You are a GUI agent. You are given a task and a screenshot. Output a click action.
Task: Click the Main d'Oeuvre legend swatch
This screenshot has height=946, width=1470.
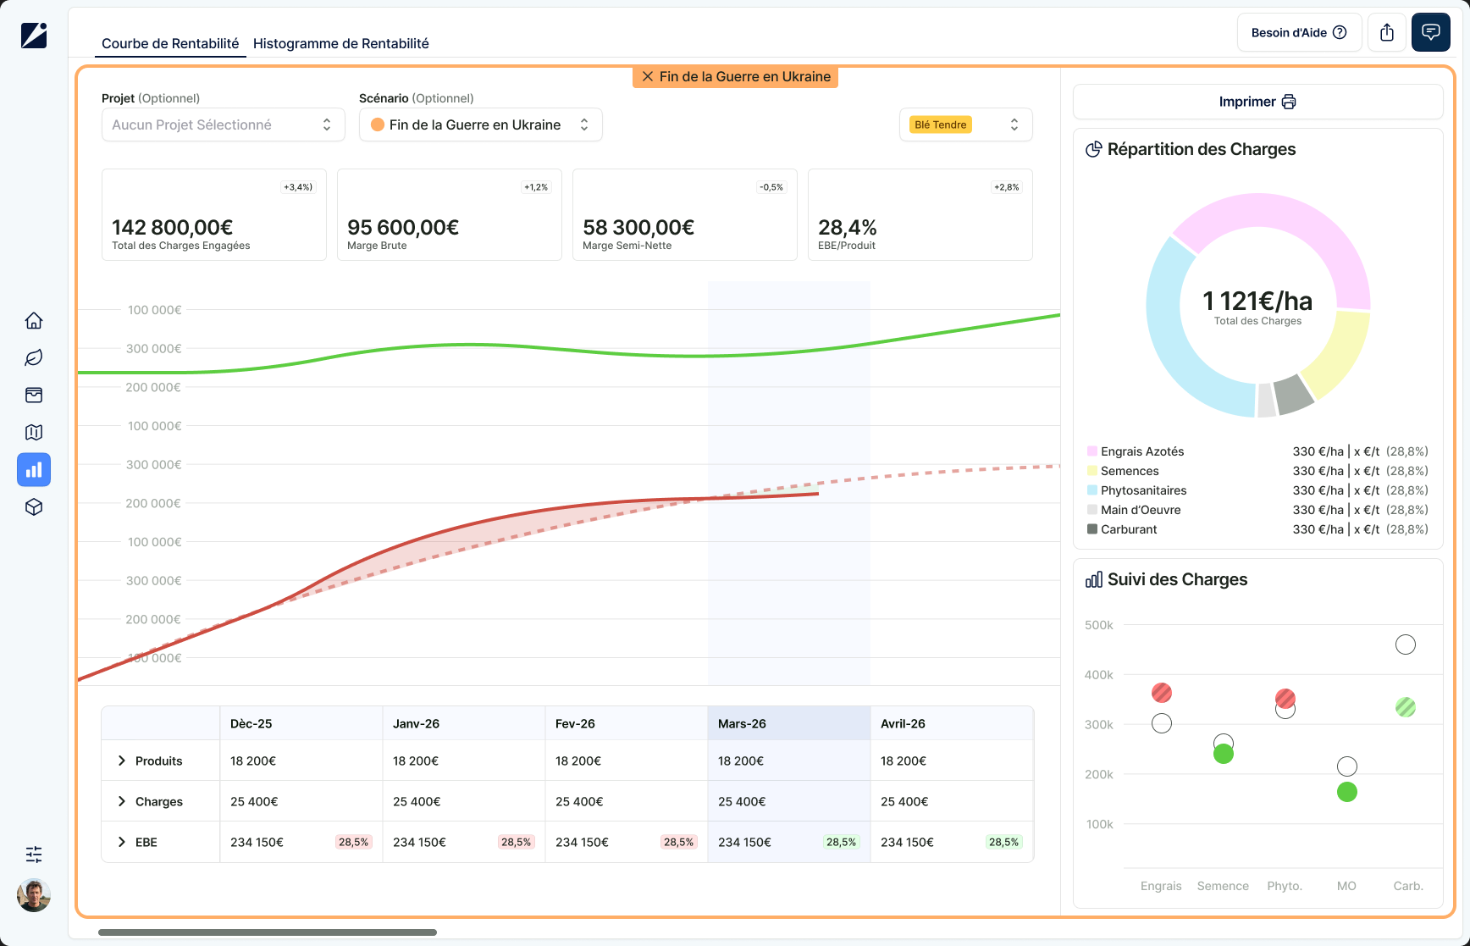[x=1092, y=510]
